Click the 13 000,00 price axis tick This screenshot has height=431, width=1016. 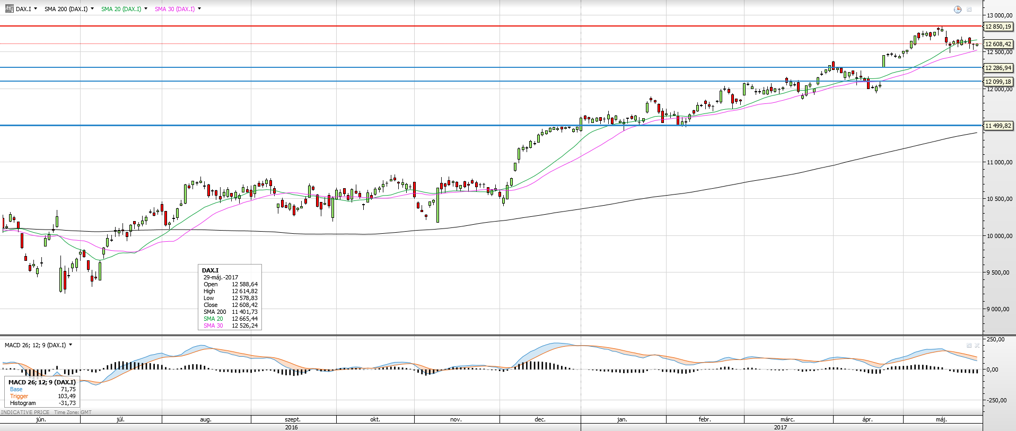point(1000,16)
